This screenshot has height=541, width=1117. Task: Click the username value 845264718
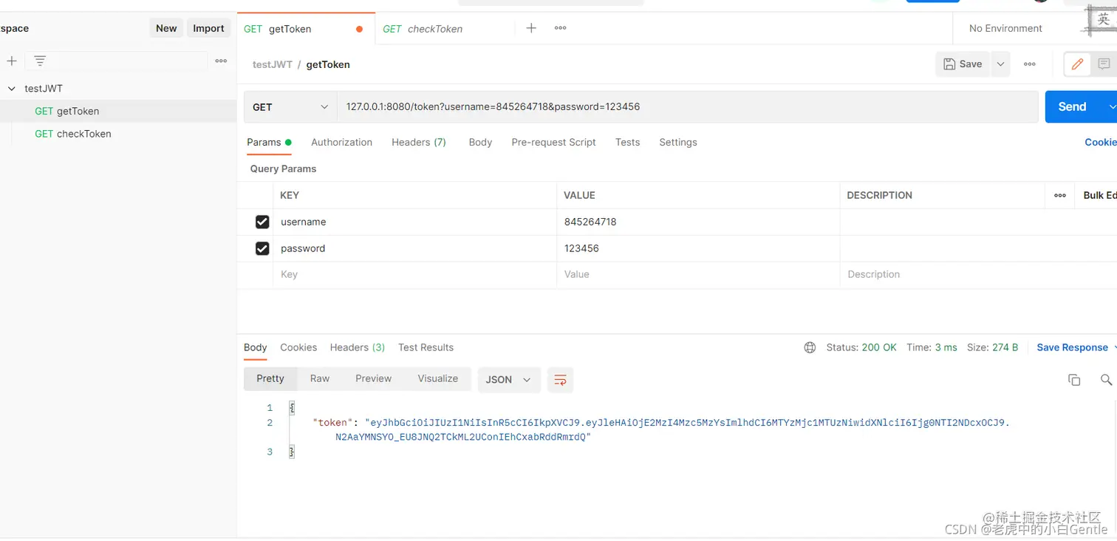tap(590, 222)
